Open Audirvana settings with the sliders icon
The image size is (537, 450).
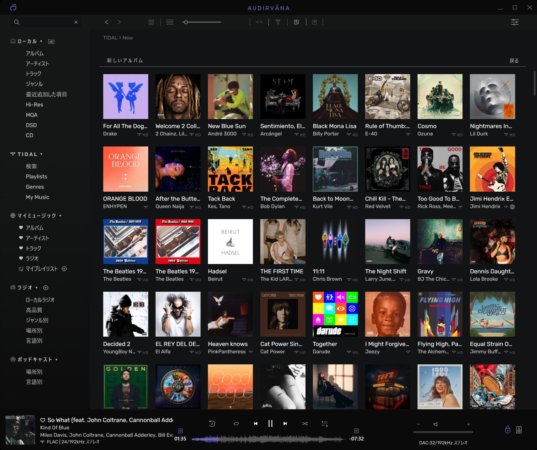point(515,22)
